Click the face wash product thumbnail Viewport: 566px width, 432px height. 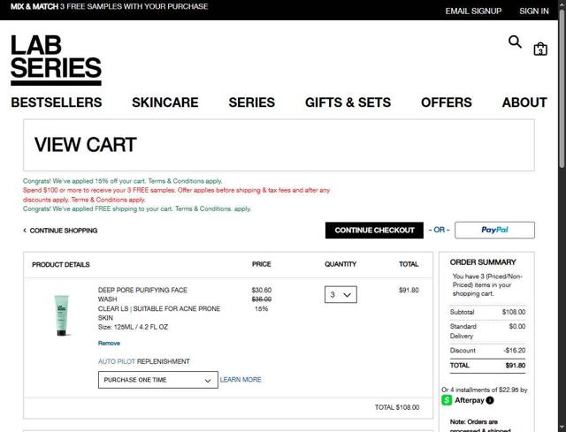coord(61,315)
